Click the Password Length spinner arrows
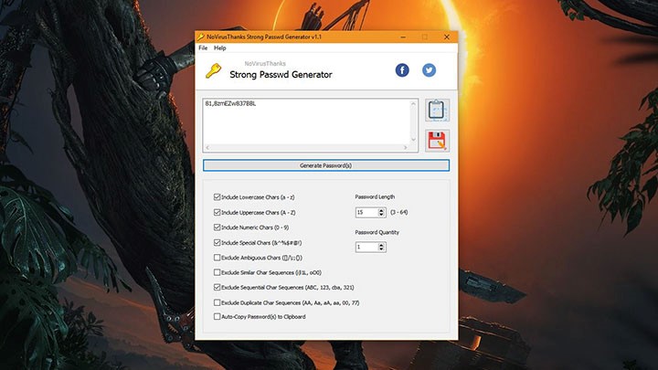The image size is (658, 370). pyautogui.click(x=381, y=212)
